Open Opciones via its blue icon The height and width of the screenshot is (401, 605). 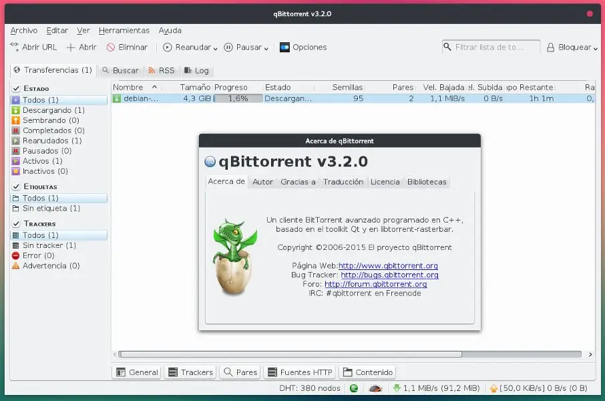coord(284,47)
